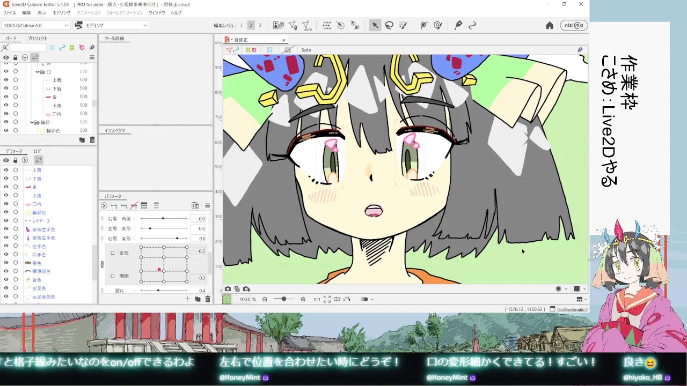Click the lock icon in Parts header
Viewport: 687px width, 386px height.
pyautogui.click(x=15, y=57)
